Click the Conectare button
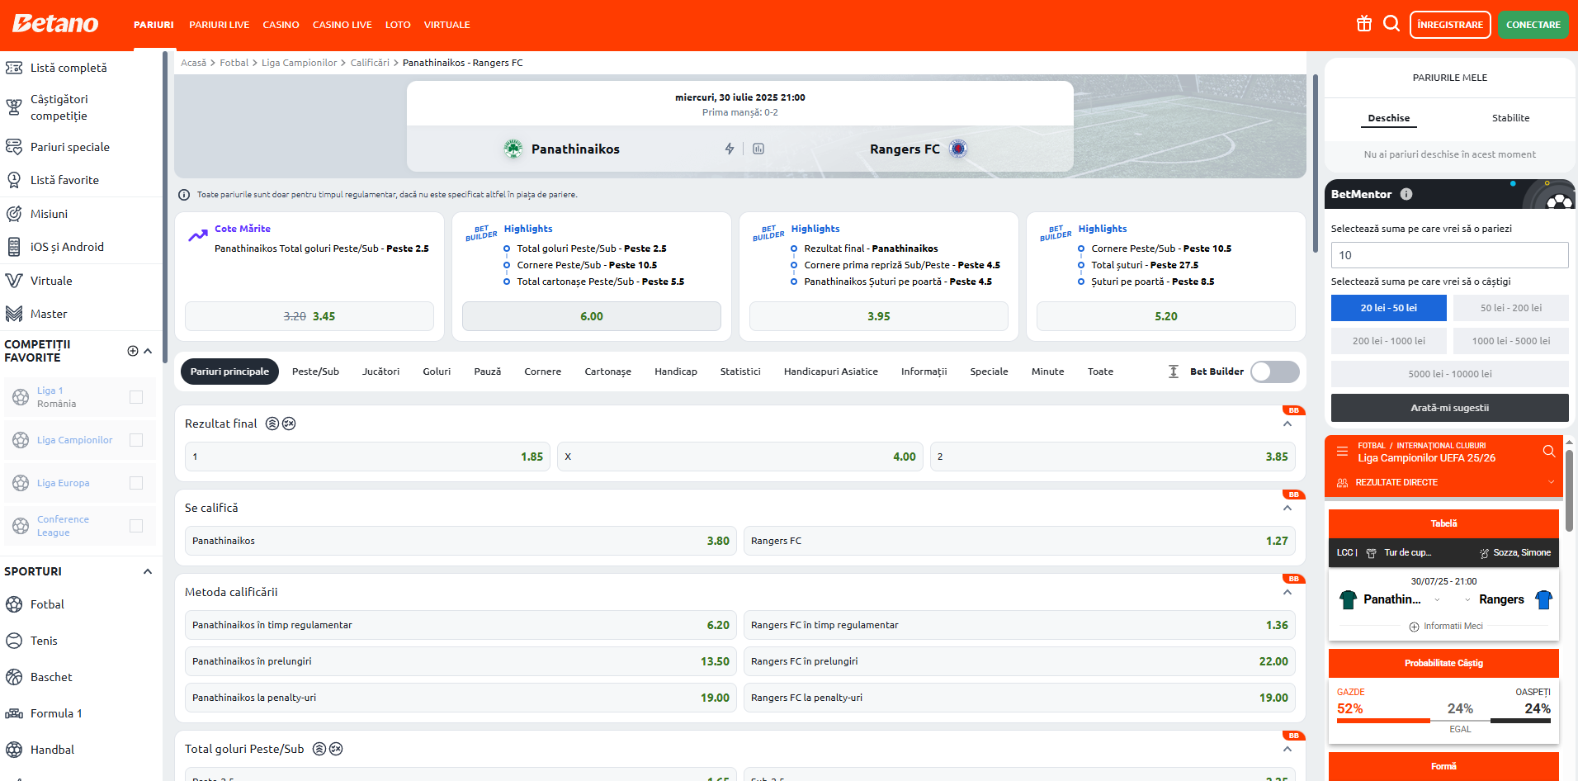This screenshot has width=1578, height=781. tap(1533, 25)
